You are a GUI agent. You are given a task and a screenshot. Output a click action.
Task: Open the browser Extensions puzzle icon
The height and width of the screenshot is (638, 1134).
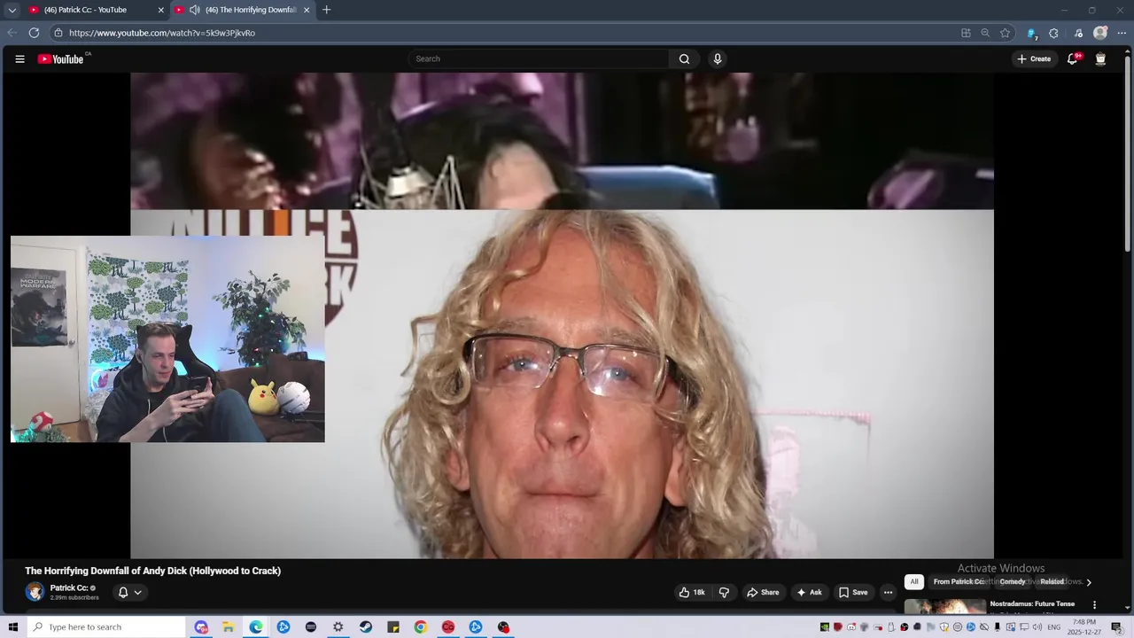tap(1053, 33)
